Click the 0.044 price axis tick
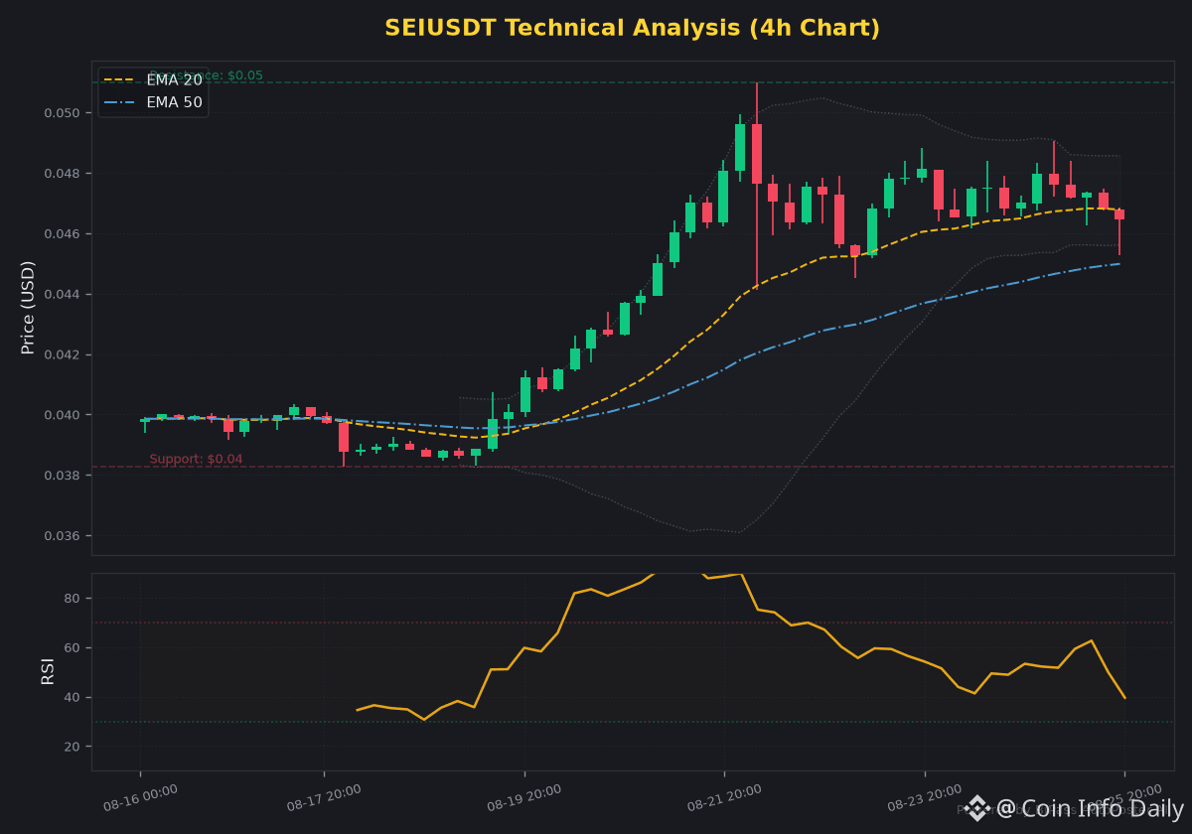The width and height of the screenshot is (1192, 834). [62, 295]
